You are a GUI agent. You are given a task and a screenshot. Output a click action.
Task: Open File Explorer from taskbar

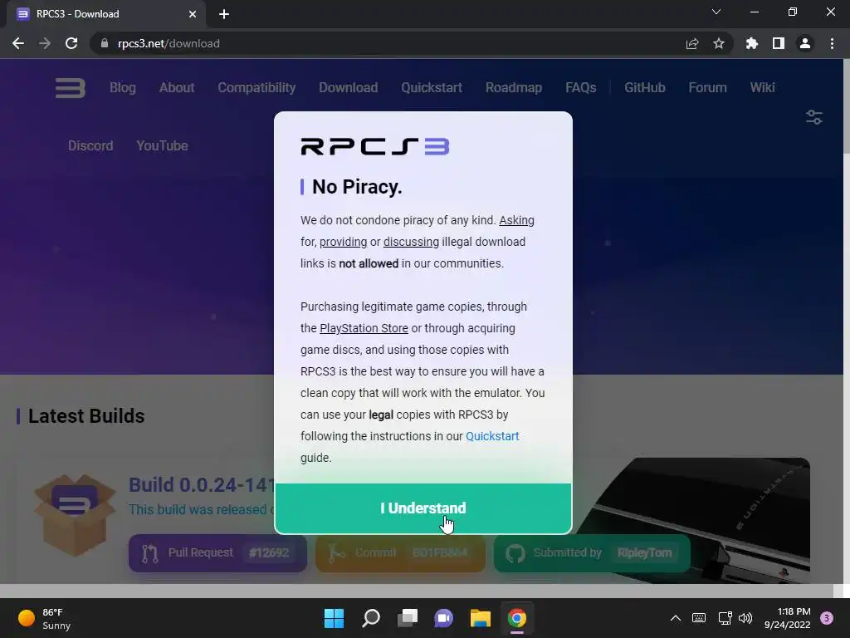point(481,618)
